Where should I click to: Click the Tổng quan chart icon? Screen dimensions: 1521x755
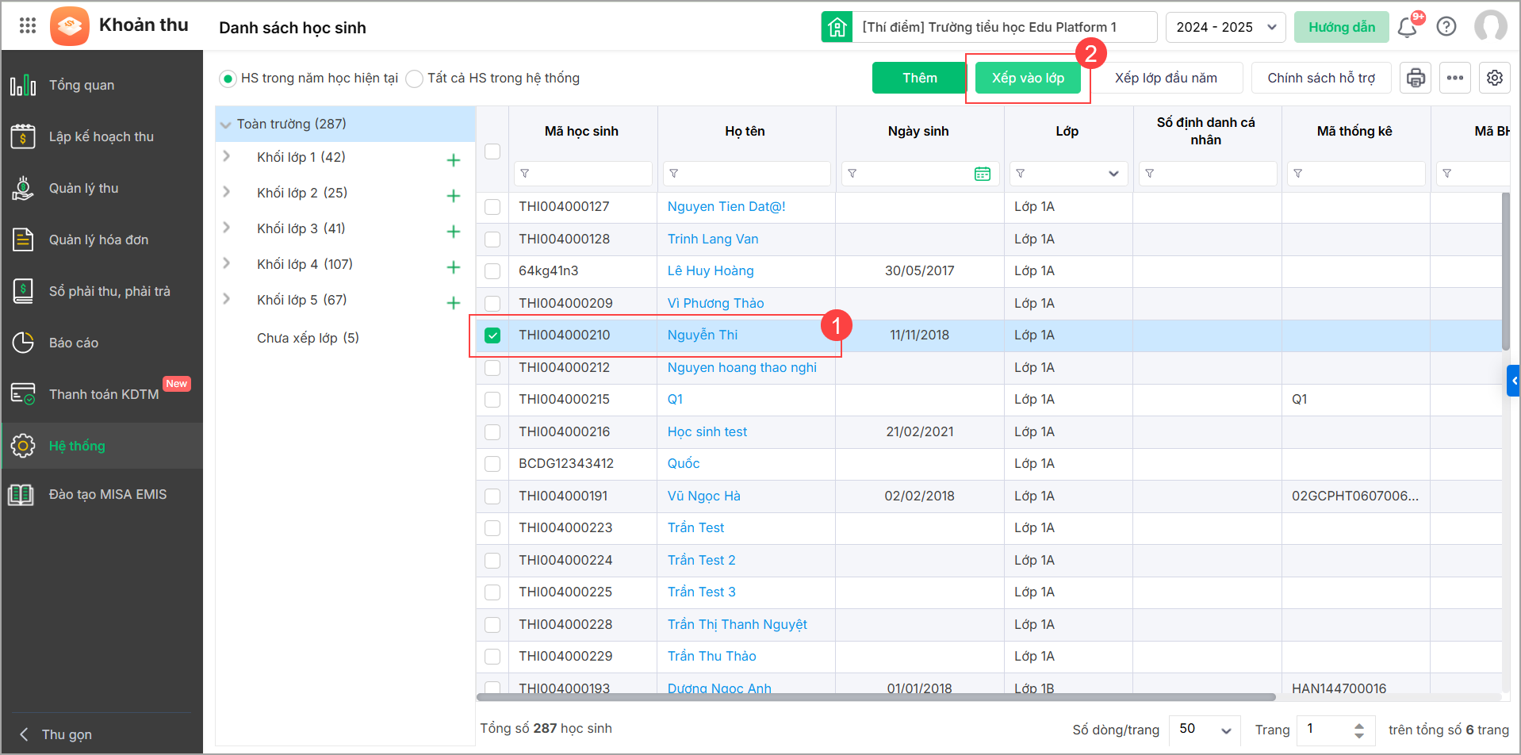[x=23, y=85]
